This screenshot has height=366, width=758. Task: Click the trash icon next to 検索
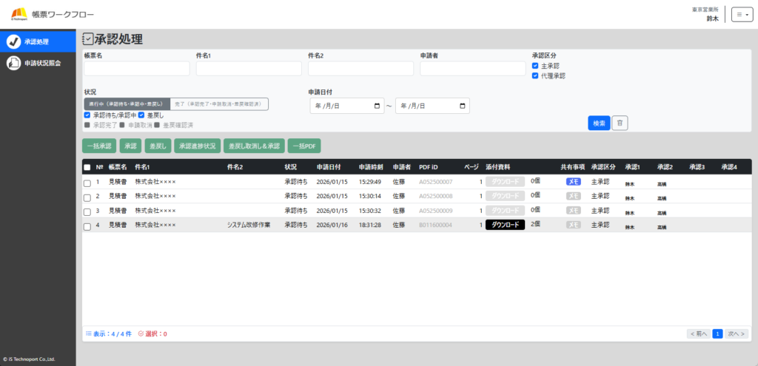tap(620, 123)
